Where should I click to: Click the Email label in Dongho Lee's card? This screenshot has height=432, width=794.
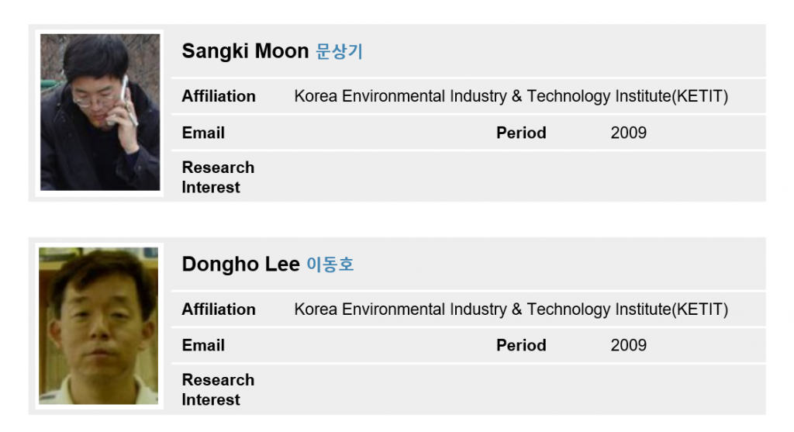coord(203,345)
